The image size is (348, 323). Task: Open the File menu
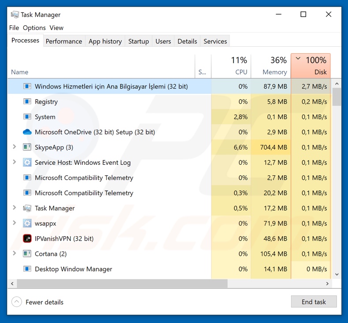(14, 28)
